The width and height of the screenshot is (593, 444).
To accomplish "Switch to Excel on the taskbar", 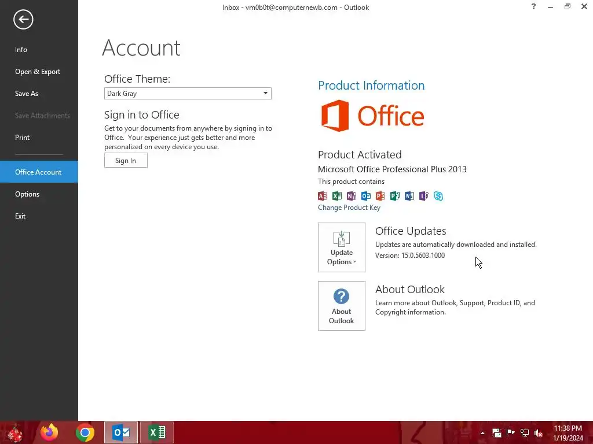I will tap(157, 432).
